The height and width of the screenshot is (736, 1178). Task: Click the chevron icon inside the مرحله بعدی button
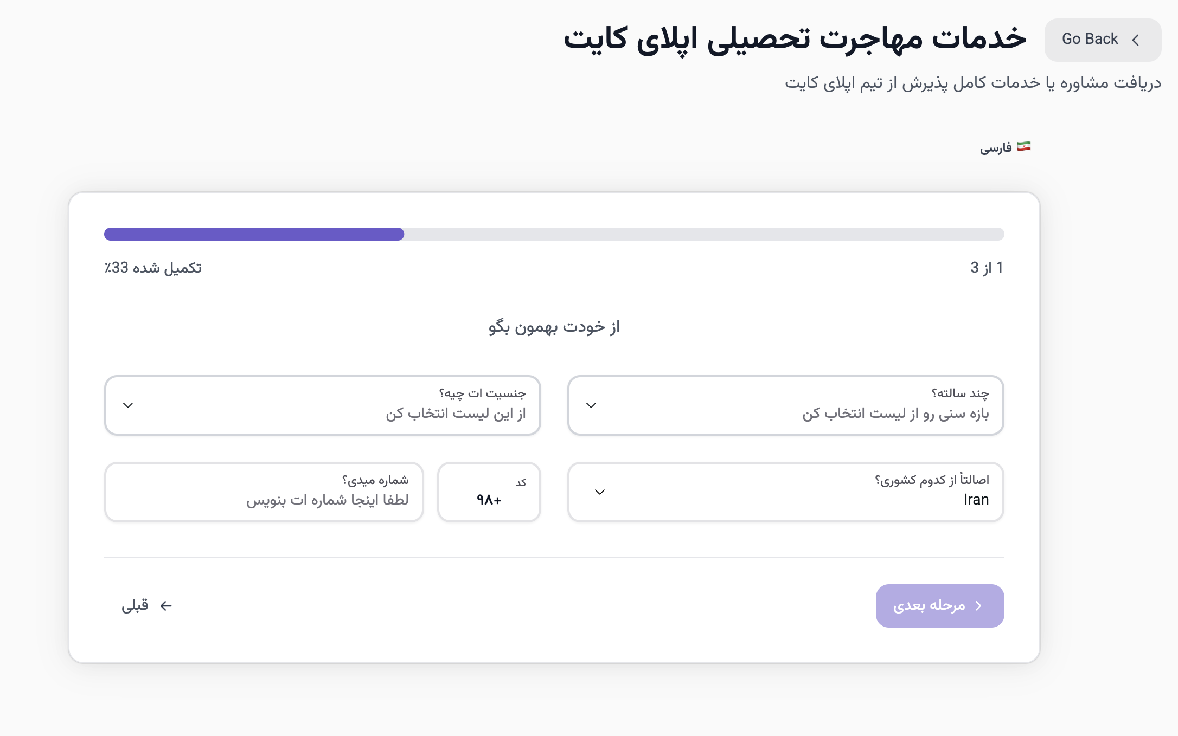977,606
